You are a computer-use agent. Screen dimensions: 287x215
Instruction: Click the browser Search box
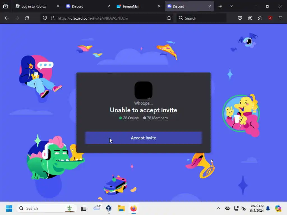click(201, 18)
